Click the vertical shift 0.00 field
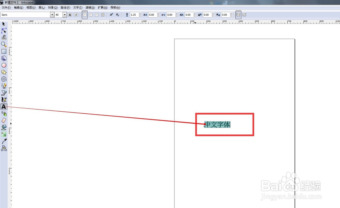This screenshot has height=208, width=340. point(207,15)
